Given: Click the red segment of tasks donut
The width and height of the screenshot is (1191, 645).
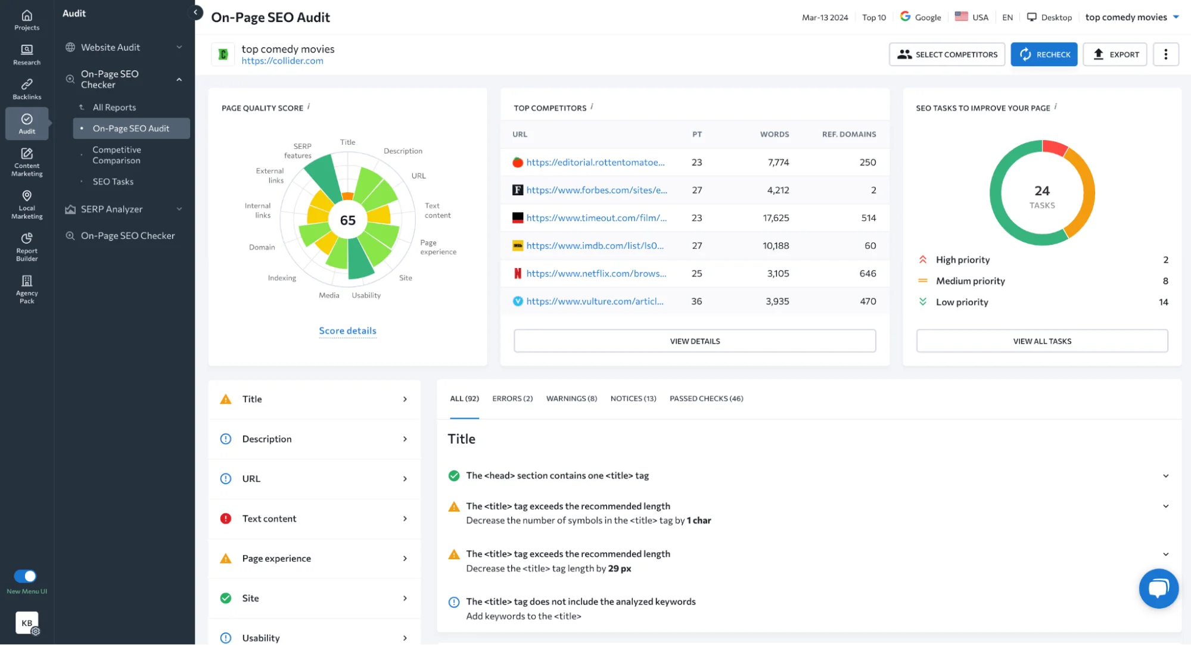Looking at the screenshot, I should (x=1055, y=147).
